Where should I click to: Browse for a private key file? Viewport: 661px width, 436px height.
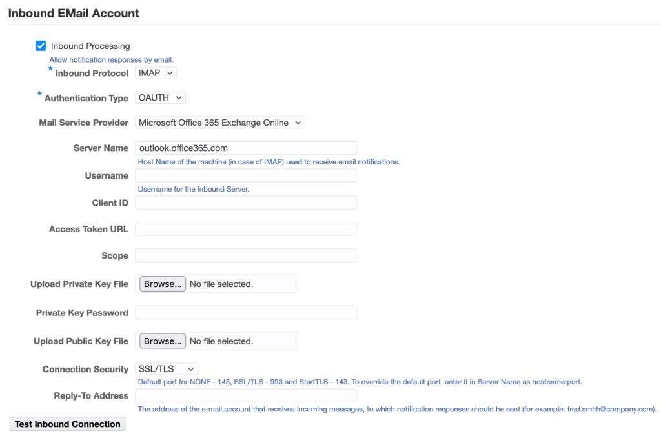pos(161,283)
